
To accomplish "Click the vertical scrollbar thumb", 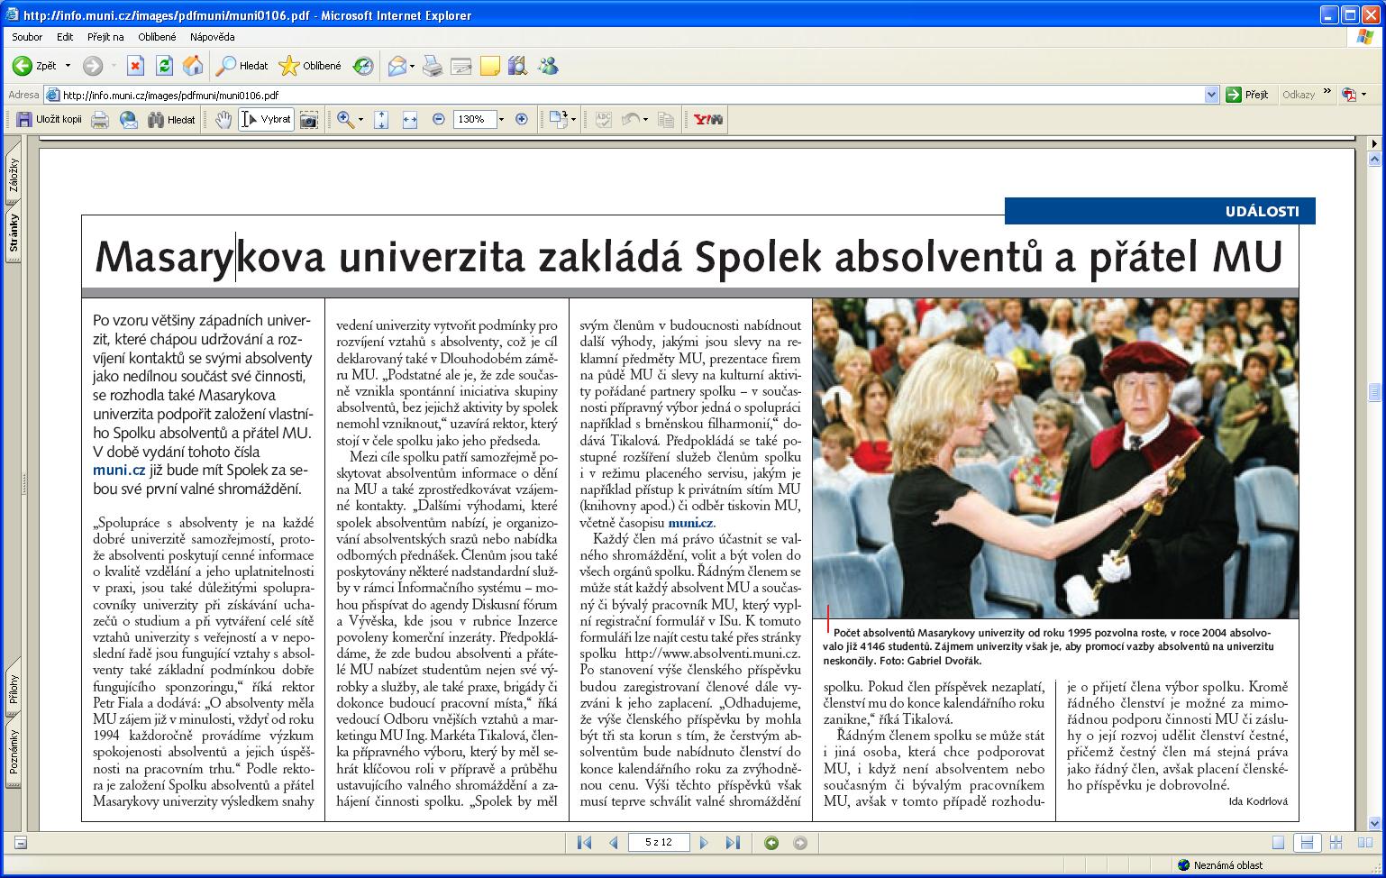I will (1374, 391).
